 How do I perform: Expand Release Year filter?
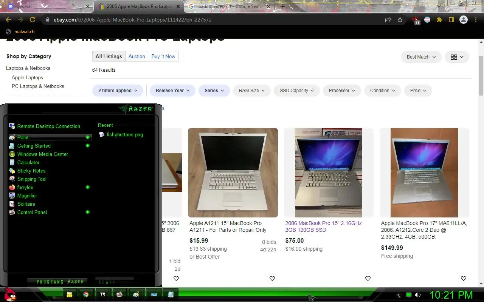[x=172, y=91]
